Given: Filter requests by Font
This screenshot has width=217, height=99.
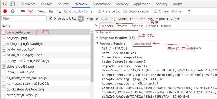Looking at the screenshot, I should coord(133,19).
